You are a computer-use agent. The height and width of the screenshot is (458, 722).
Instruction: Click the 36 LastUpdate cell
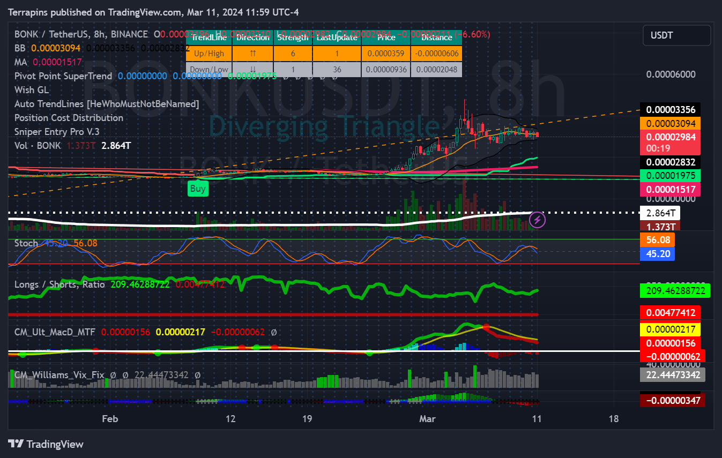coord(337,69)
